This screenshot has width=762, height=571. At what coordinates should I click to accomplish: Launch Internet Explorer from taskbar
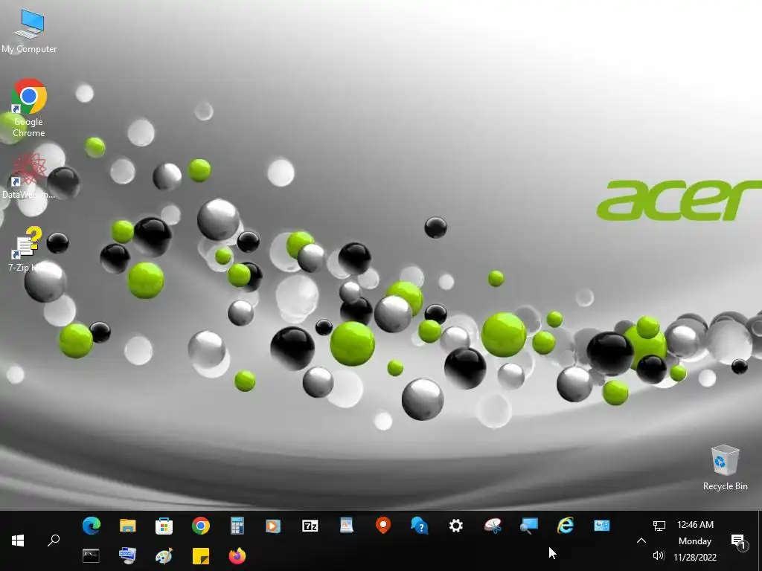point(566,526)
